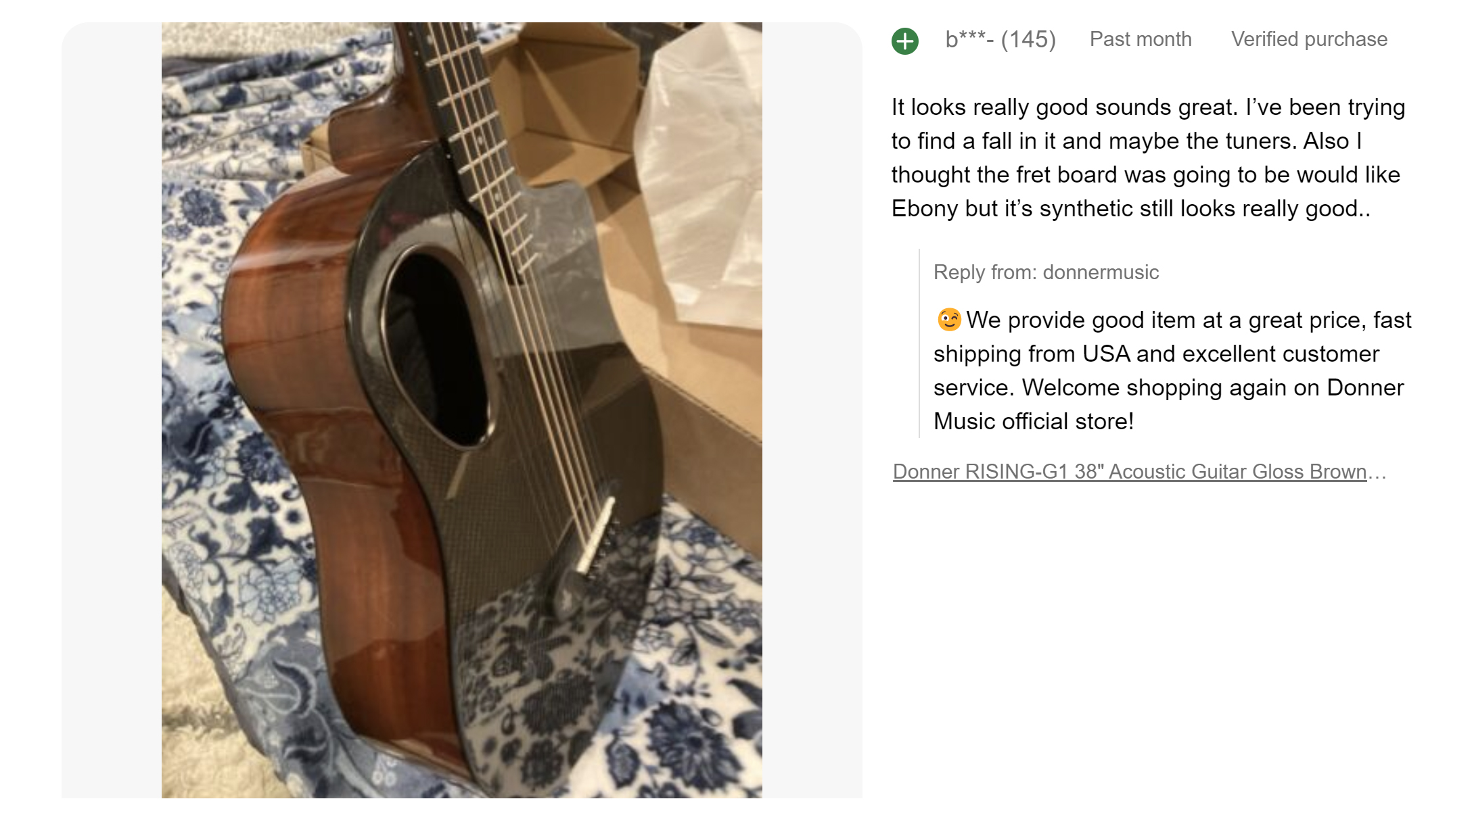Click the reviewer's feedback score (145)
The image size is (1474, 824).
[x=1028, y=40]
